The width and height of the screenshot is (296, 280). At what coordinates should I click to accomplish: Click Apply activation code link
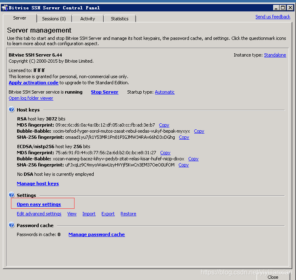pyautogui.click(x=34, y=83)
